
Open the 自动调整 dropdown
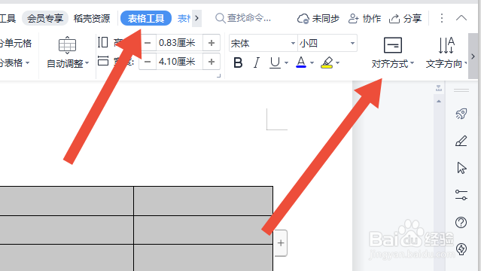click(x=68, y=63)
